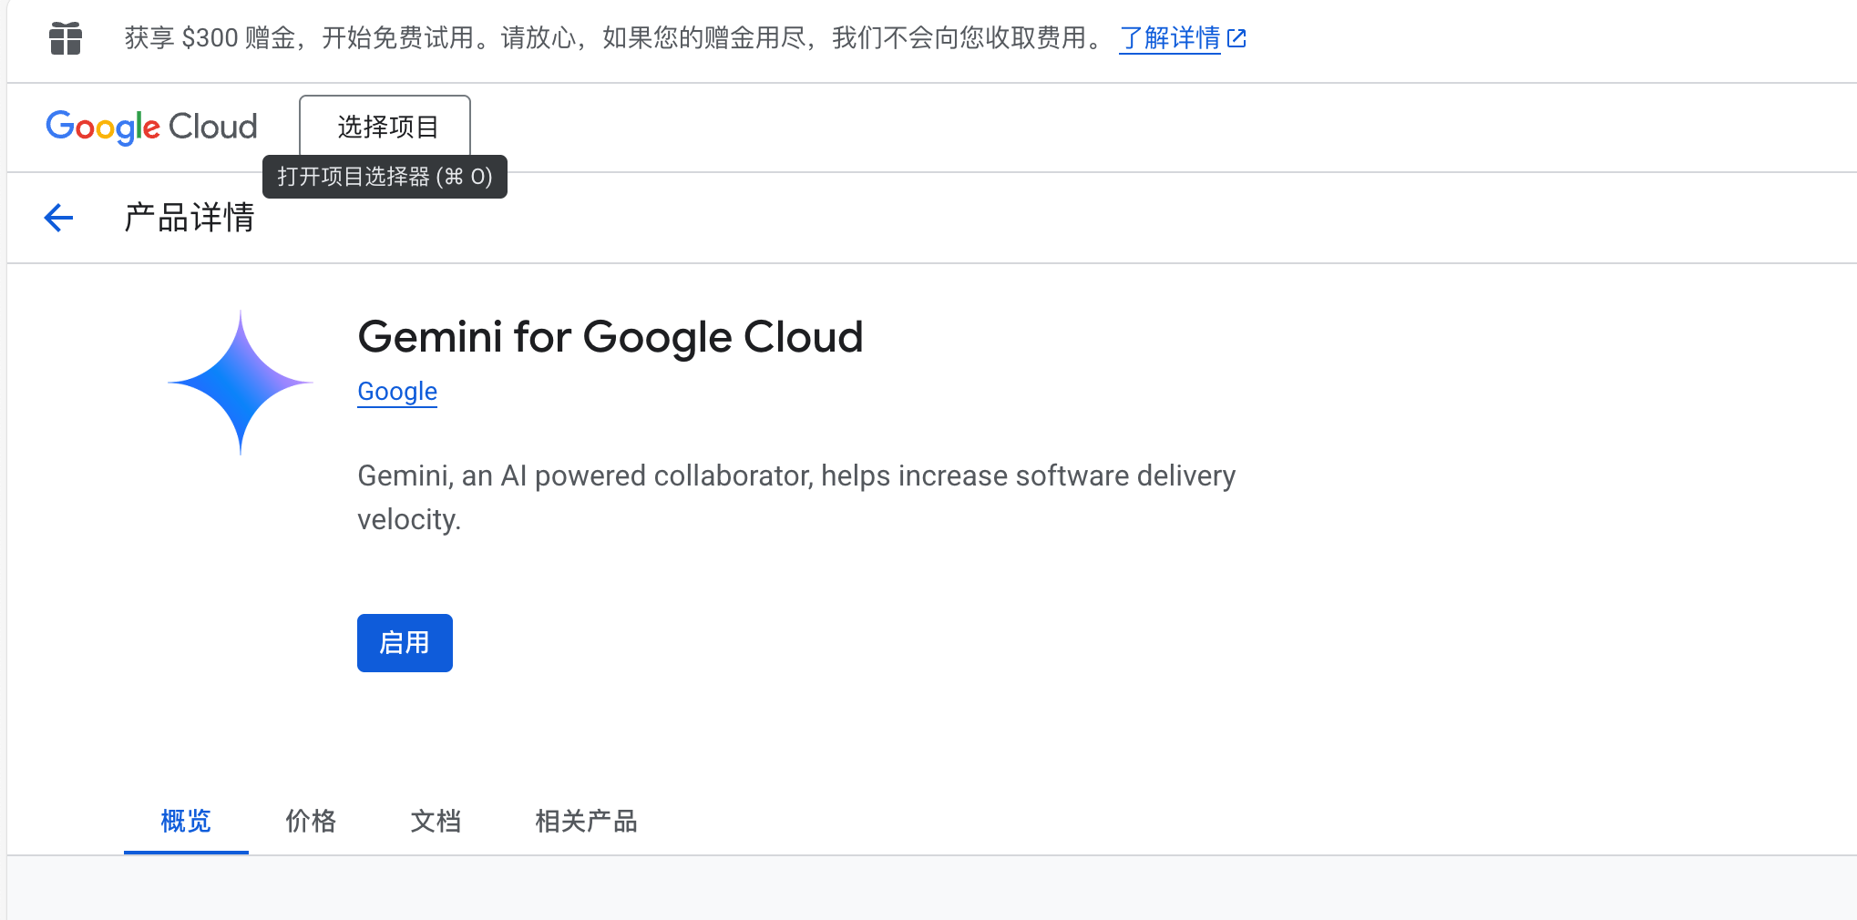The width and height of the screenshot is (1857, 920).
Task: Click the 启用 enable button
Action: point(405,643)
